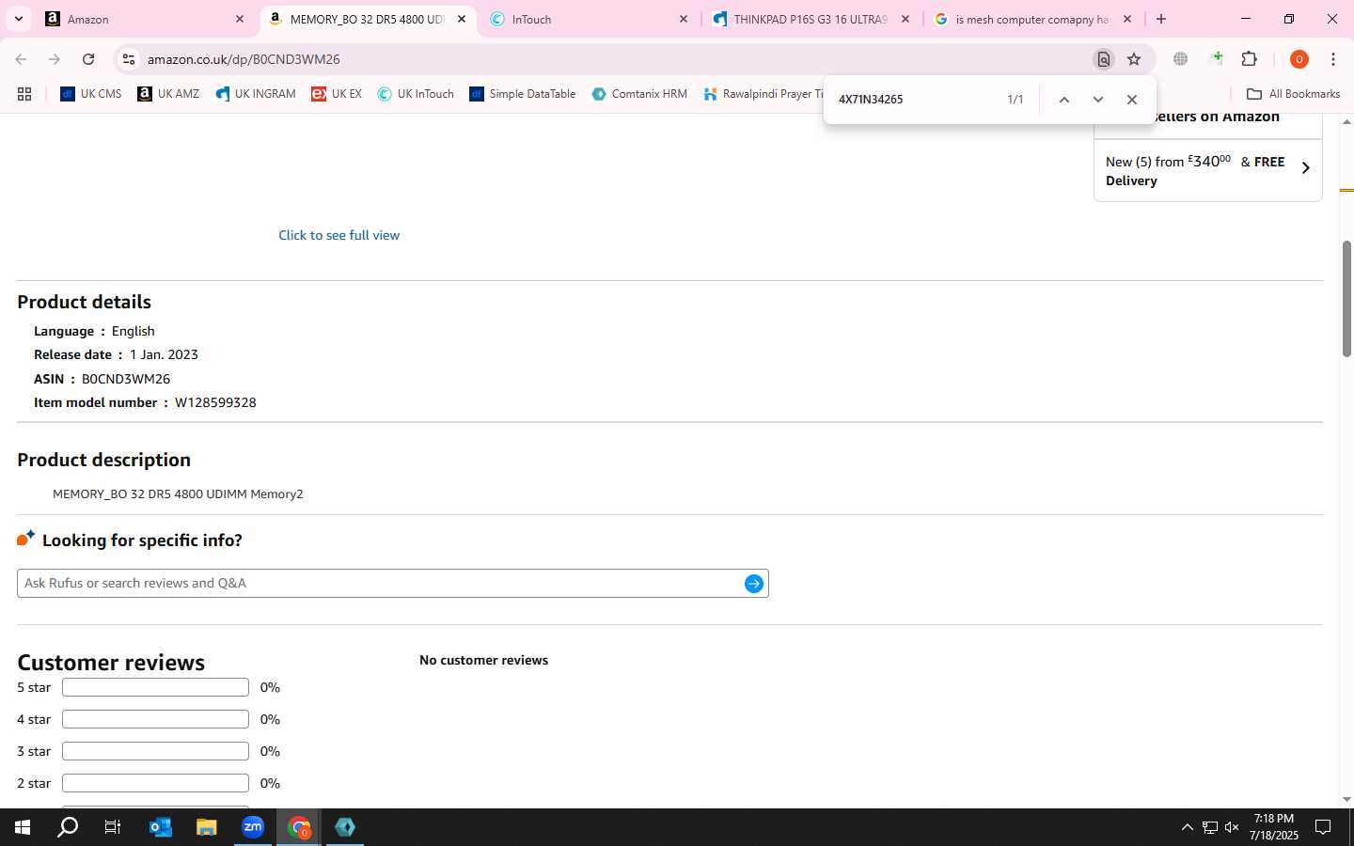Click the find-in-page search field

(917, 100)
